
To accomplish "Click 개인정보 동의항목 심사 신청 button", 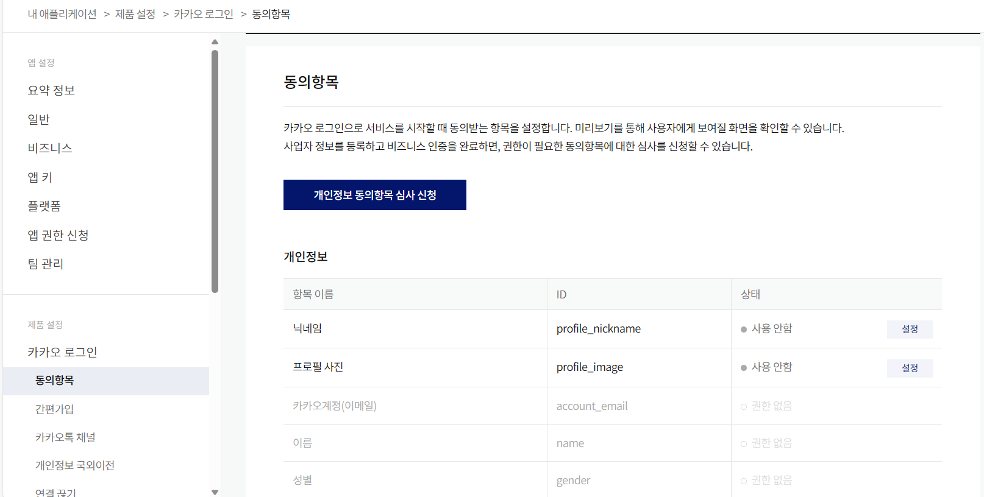I will click(x=375, y=195).
